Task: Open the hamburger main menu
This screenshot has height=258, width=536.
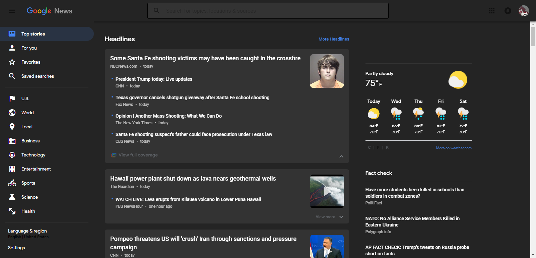Action: coord(12,11)
